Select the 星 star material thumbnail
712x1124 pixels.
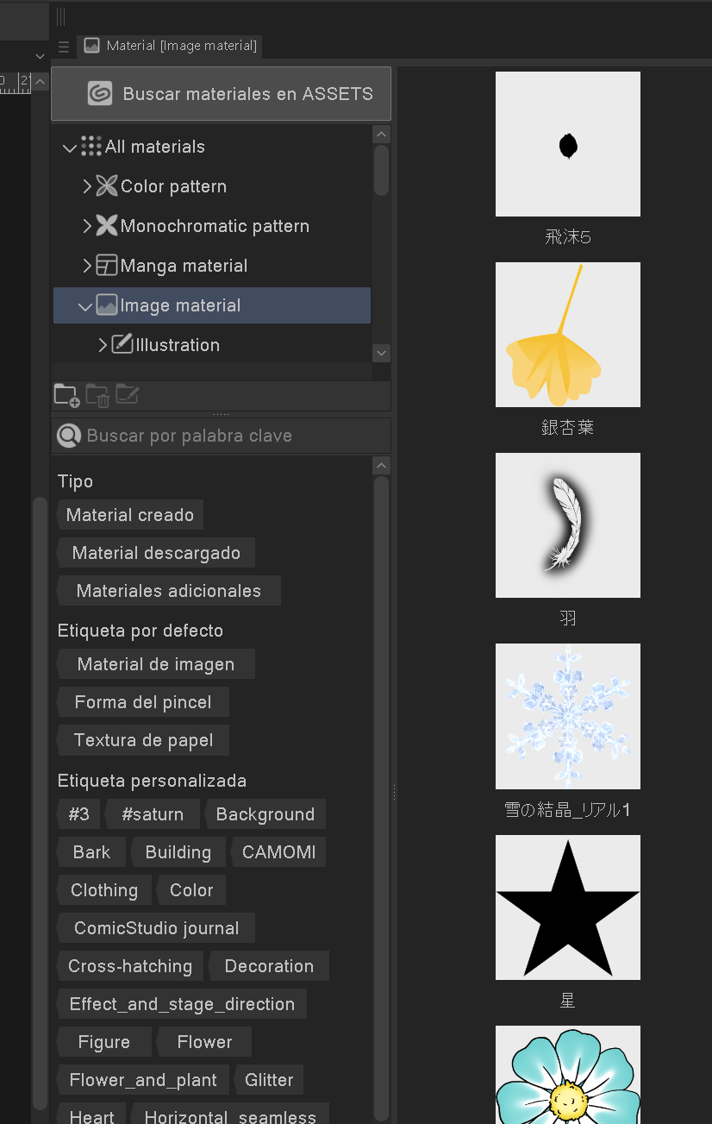(567, 907)
